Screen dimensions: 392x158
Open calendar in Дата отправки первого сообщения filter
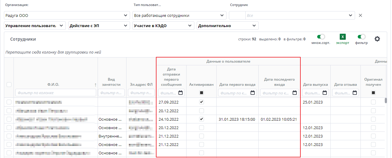(x=180, y=93)
